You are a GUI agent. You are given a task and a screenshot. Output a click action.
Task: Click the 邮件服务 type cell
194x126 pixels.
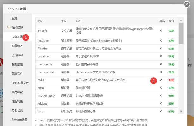click(x=66, y=112)
